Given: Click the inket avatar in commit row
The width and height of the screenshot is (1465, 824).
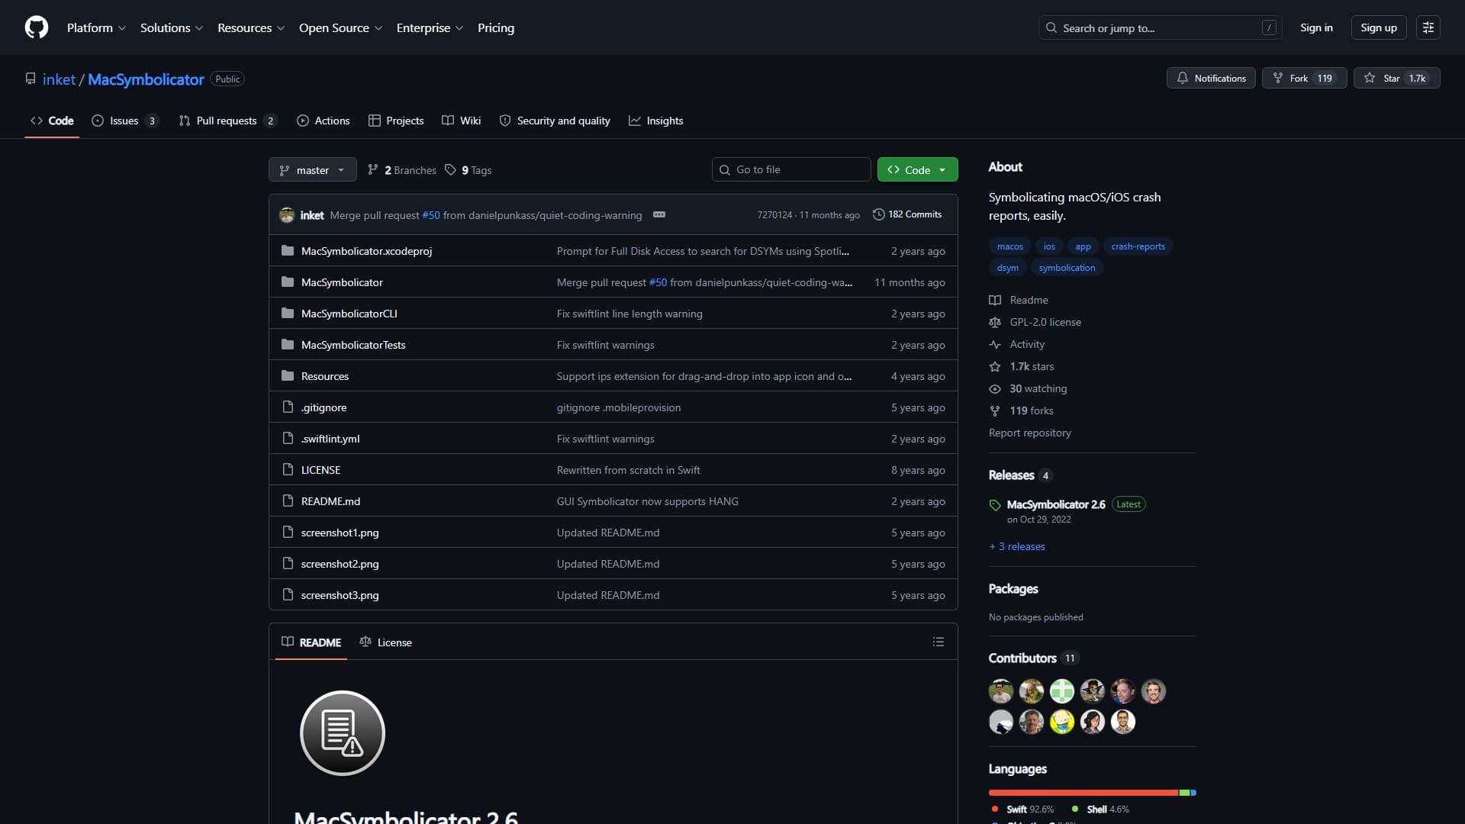Looking at the screenshot, I should coord(287,215).
